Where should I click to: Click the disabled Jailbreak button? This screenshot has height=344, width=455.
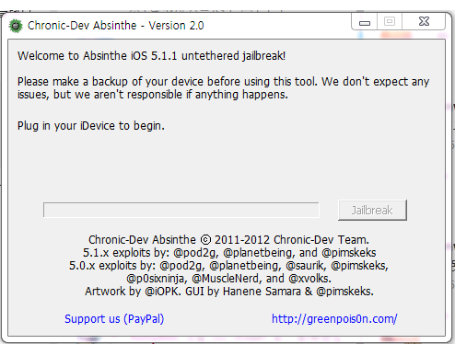(x=372, y=210)
